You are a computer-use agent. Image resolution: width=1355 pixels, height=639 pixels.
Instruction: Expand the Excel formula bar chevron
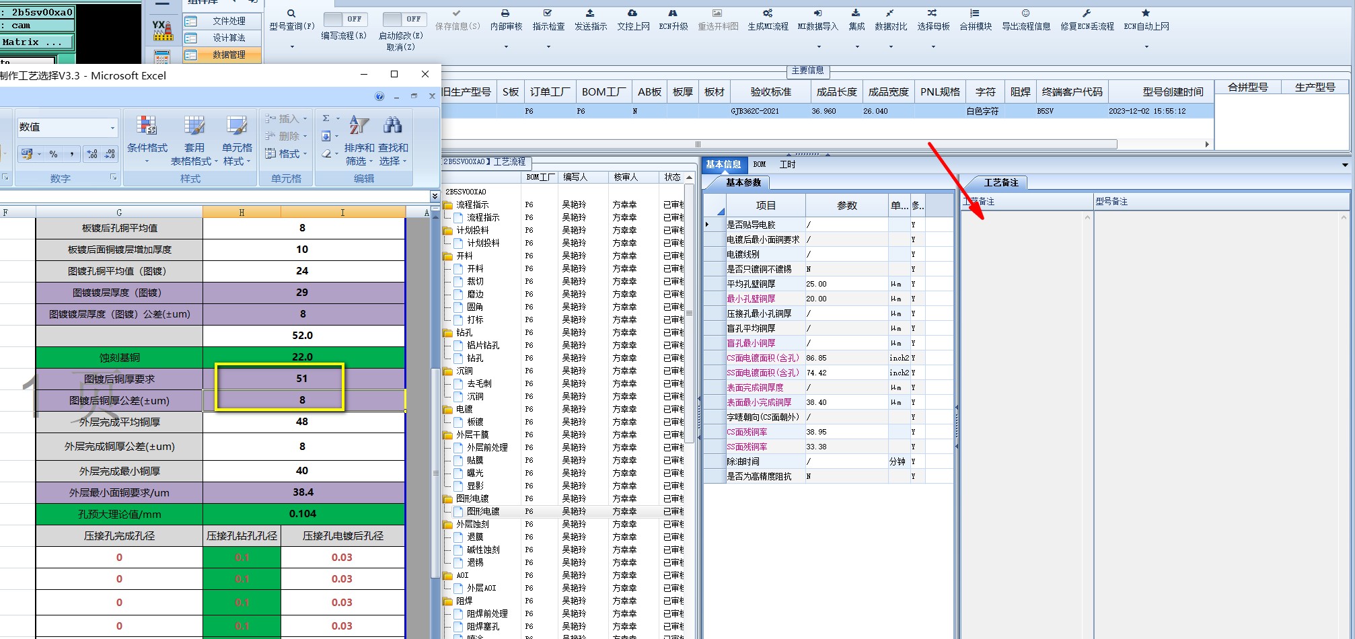[x=435, y=196]
